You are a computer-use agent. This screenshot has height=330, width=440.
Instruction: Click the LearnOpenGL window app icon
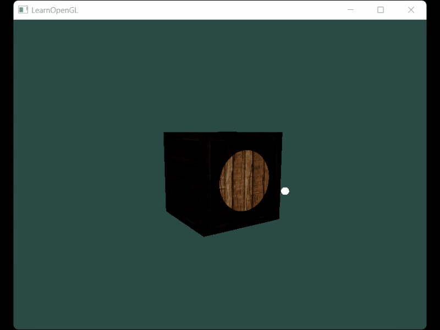pos(23,10)
